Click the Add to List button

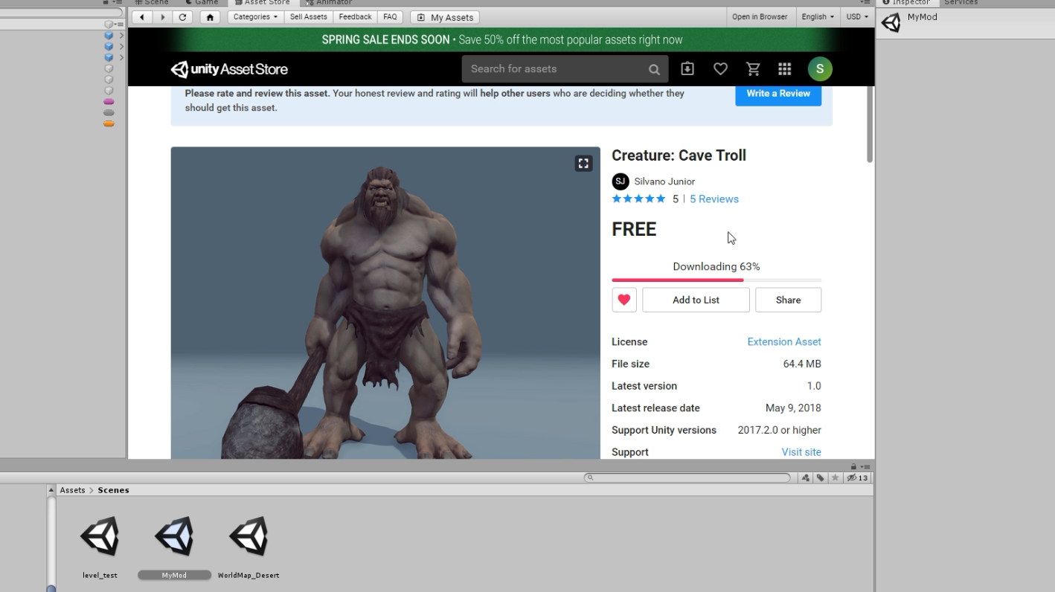696,300
